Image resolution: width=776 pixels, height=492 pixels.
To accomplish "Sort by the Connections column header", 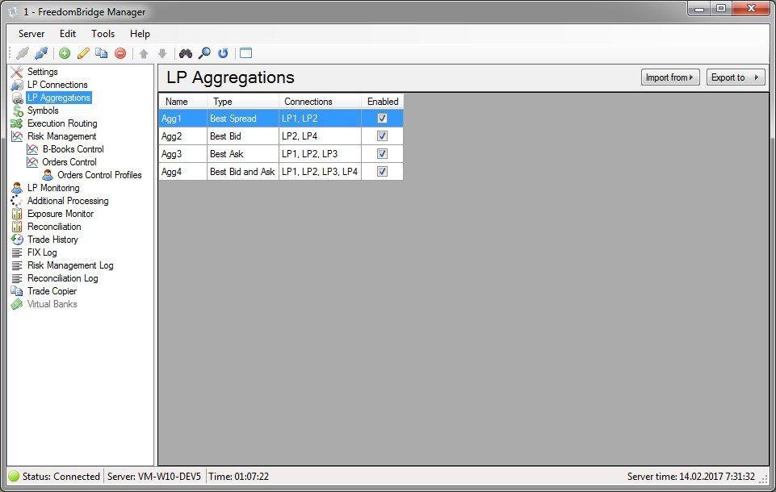I will pos(308,102).
